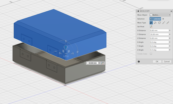Open the Move Object Bodies dropdown
The width and height of the screenshot is (173, 104).
[160, 15]
